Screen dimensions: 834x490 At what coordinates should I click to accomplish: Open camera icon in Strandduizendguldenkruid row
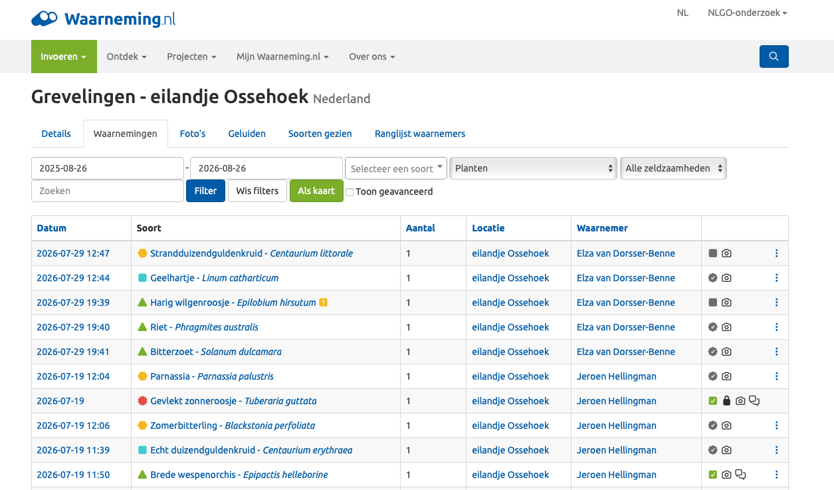[x=726, y=253]
